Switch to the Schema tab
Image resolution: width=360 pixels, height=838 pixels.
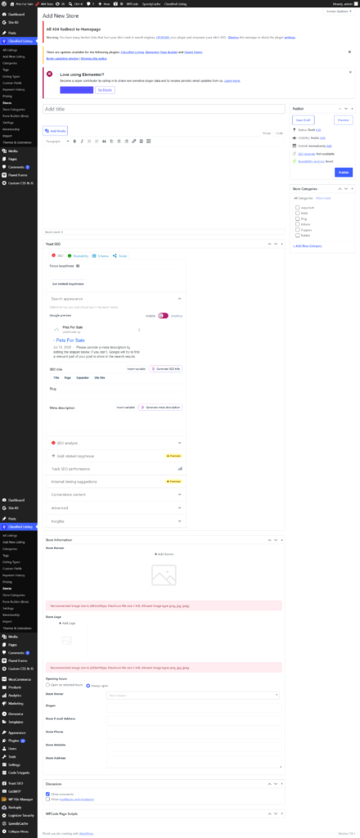click(x=101, y=256)
